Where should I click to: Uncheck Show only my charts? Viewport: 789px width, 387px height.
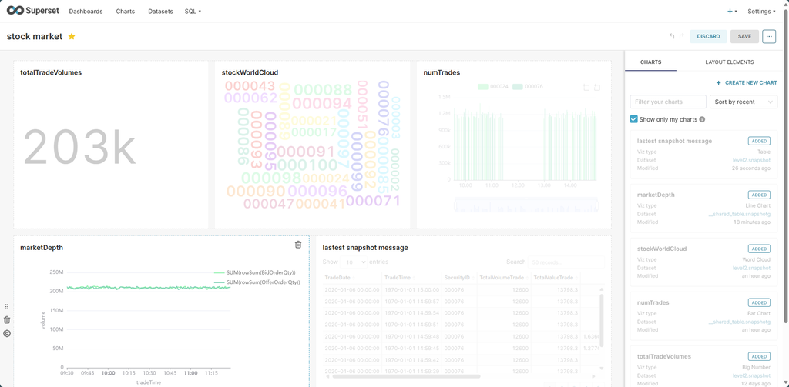pyautogui.click(x=634, y=119)
